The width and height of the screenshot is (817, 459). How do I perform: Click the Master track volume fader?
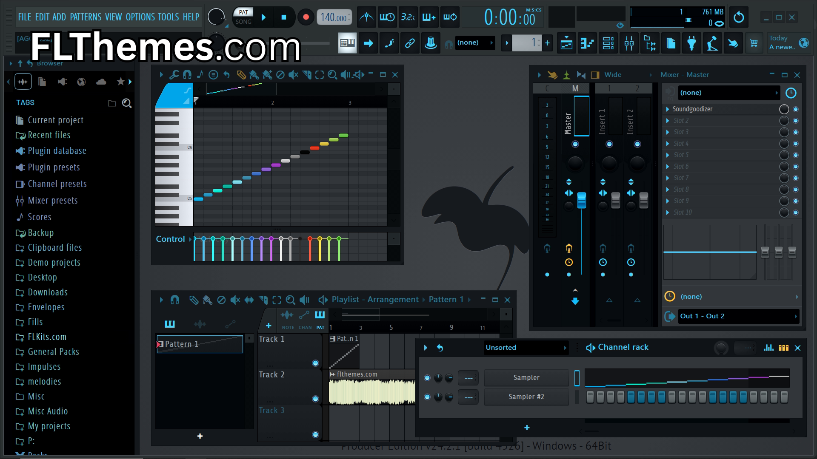click(x=581, y=201)
